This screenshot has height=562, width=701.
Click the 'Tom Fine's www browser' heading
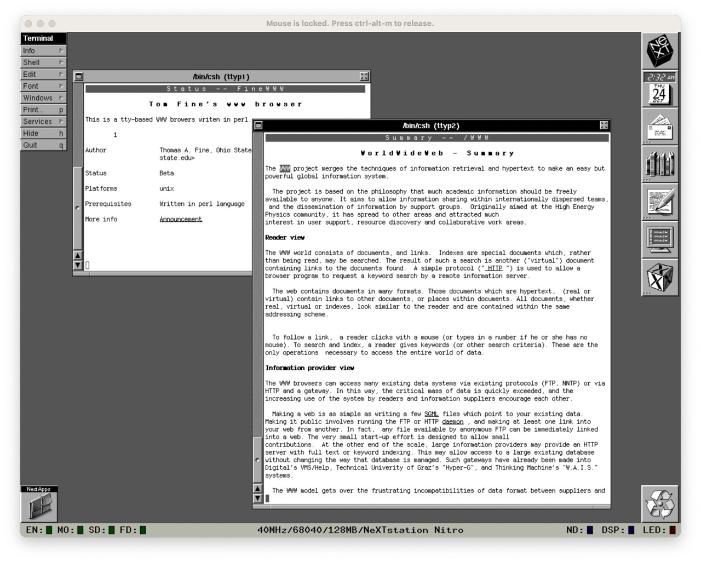(x=226, y=104)
